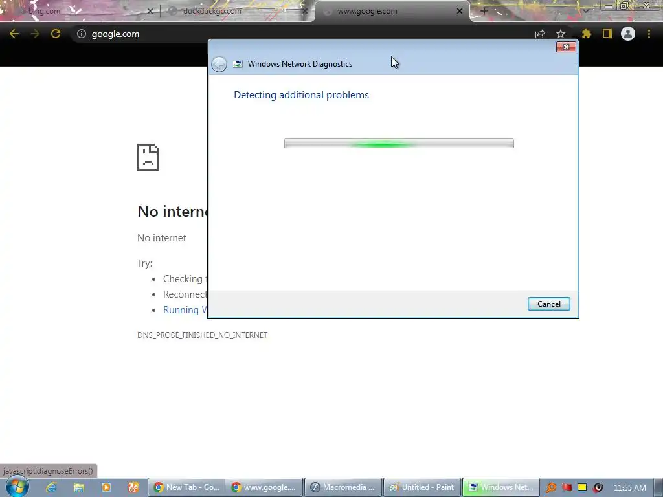Click the diagnostics progress bar

pos(399,143)
